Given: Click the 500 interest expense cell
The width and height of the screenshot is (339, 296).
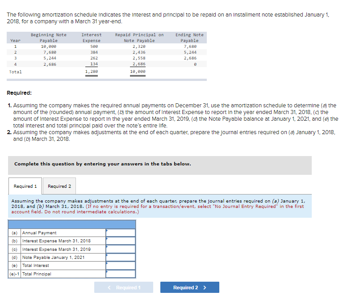Looking at the screenshot, I should point(94,47).
